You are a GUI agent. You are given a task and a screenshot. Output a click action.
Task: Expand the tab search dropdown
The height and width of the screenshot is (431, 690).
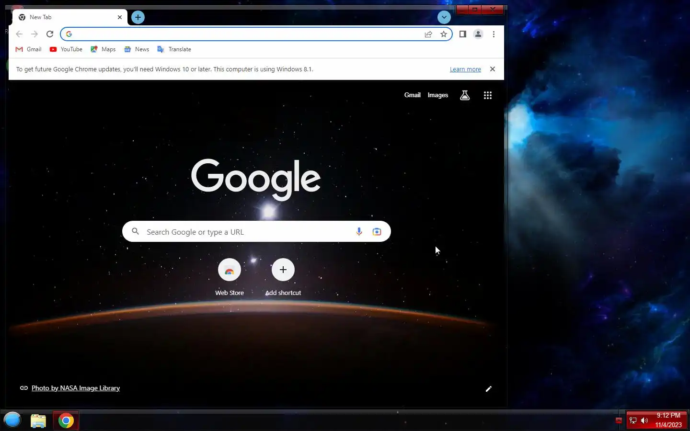(444, 17)
